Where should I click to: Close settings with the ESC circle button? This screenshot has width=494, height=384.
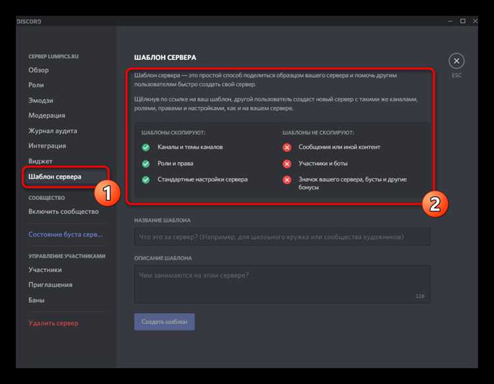tap(456, 61)
